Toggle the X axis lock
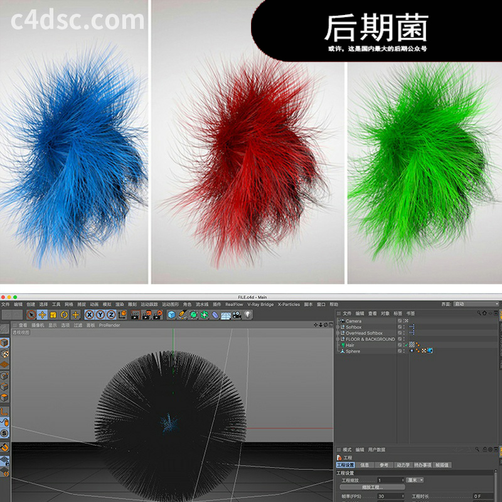Viewport: 502px width, 502px height. 90,315
